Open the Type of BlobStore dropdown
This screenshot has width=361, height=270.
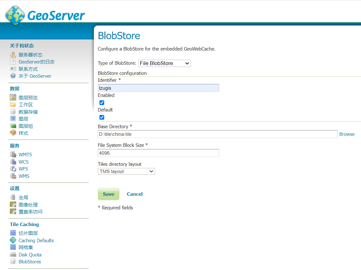pyautogui.click(x=164, y=63)
